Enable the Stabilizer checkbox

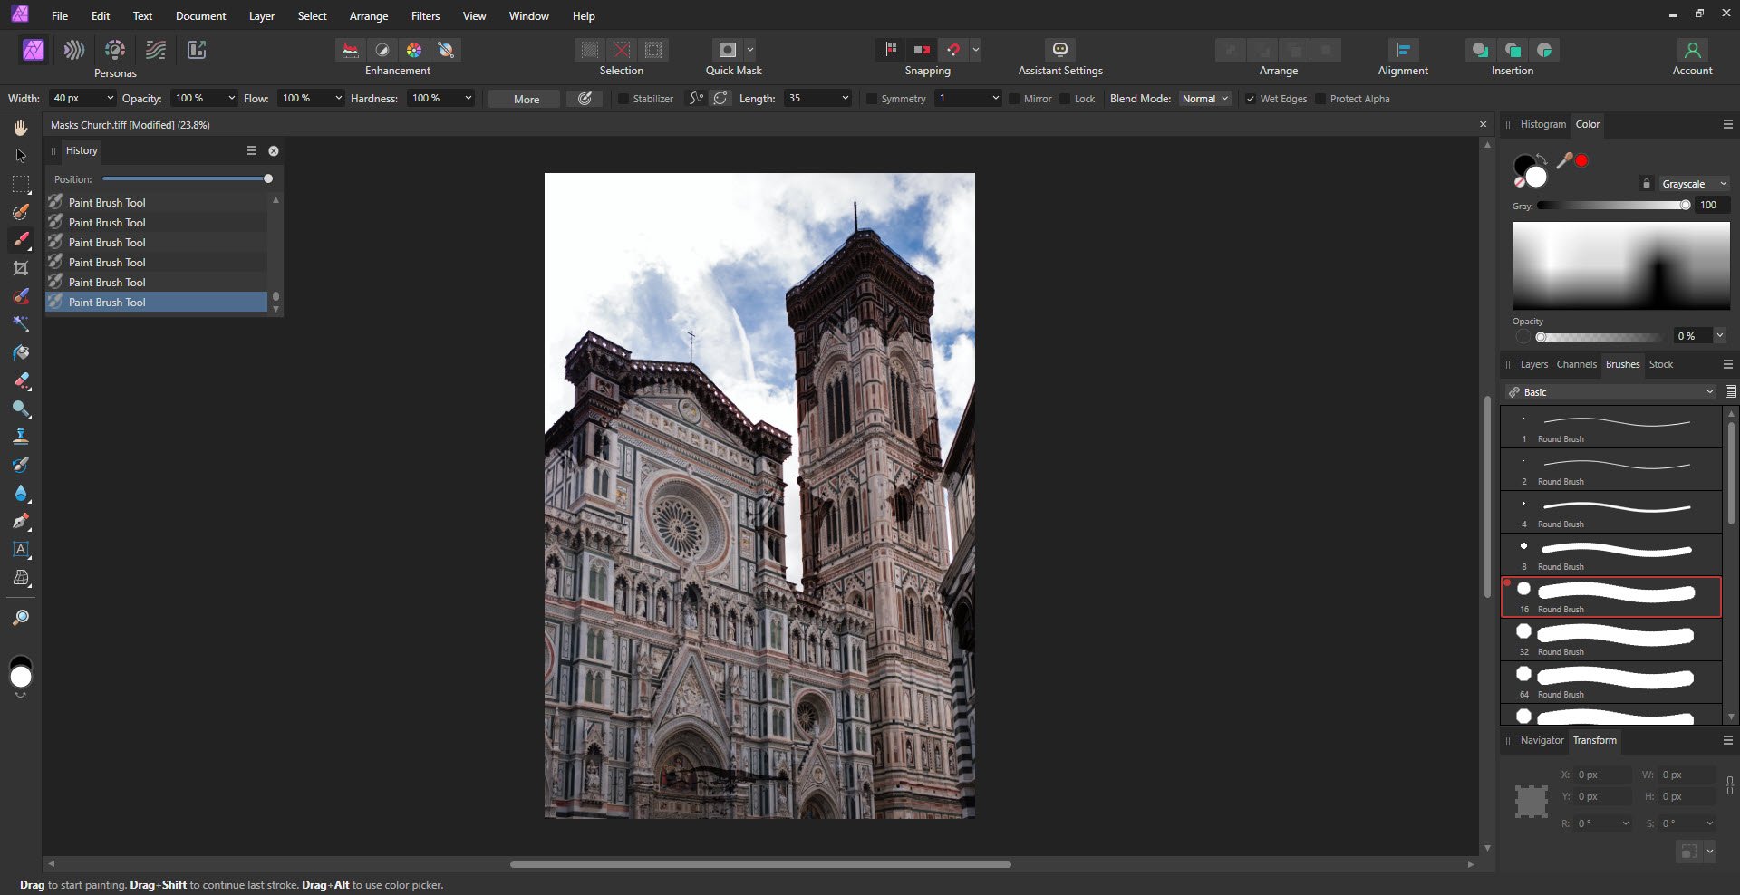[x=623, y=99]
